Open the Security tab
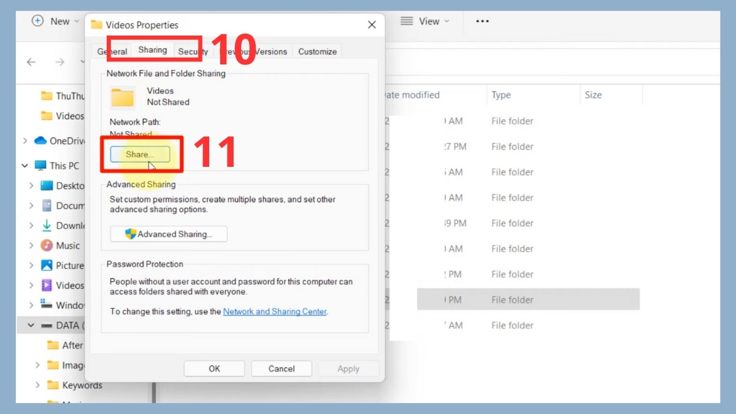This screenshot has height=414, width=736. click(193, 52)
